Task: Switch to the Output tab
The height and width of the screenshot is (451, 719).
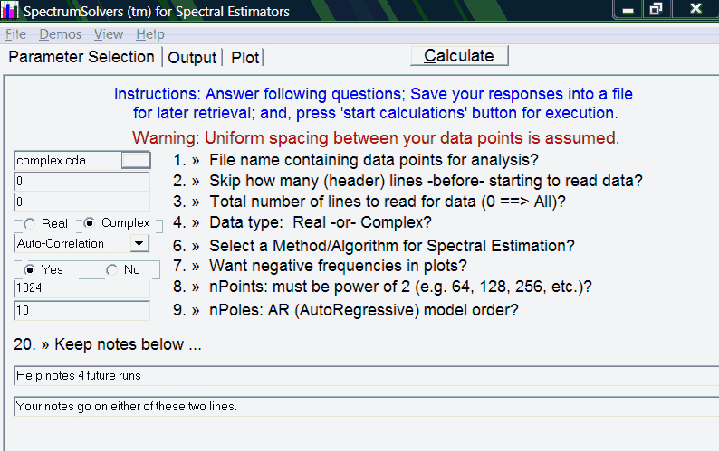Action: pos(192,58)
